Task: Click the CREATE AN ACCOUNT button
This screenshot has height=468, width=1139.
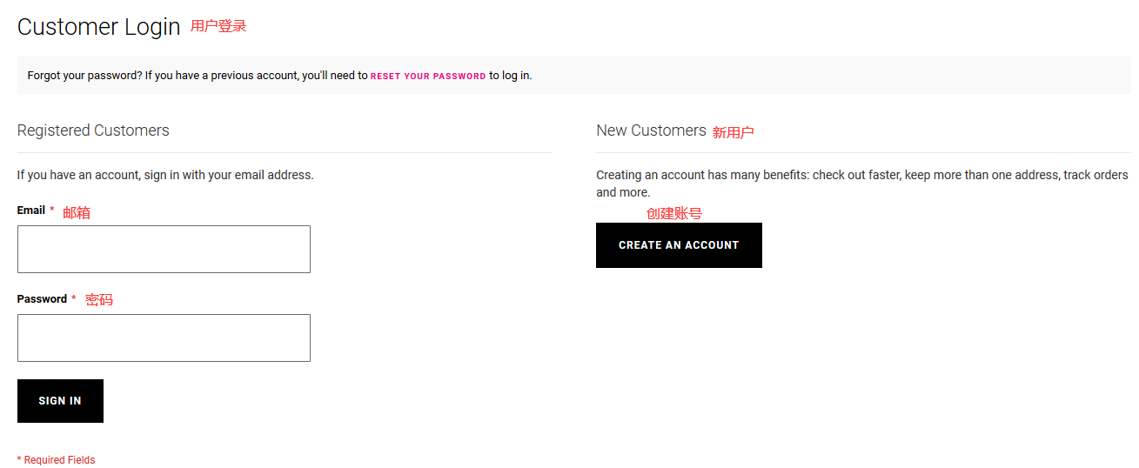Action: 679,245
